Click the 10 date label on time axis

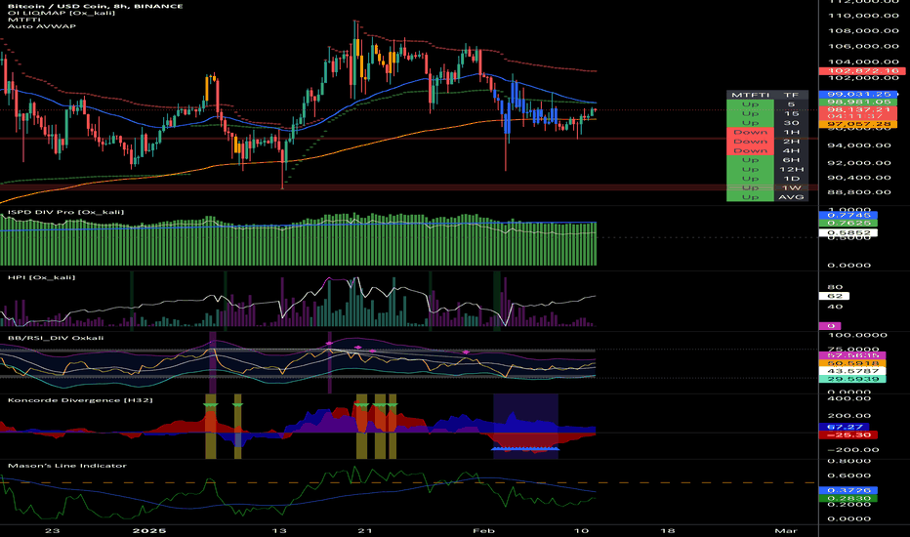pyautogui.click(x=582, y=530)
